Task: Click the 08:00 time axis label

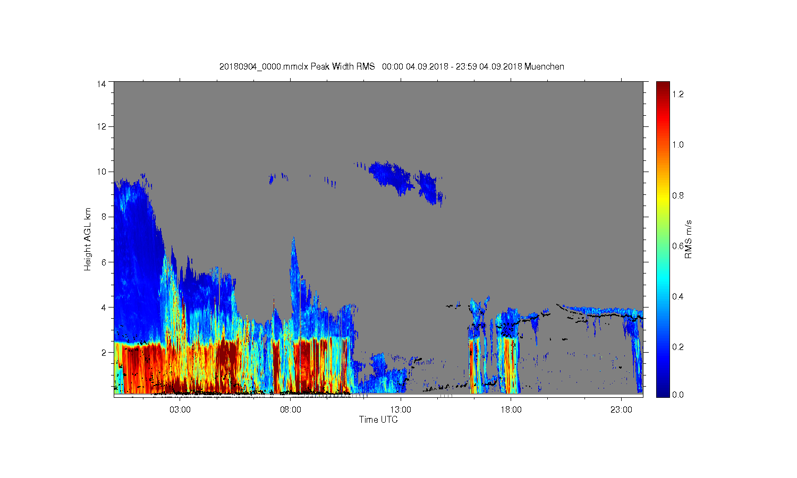Action: pyautogui.click(x=291, y=410)
